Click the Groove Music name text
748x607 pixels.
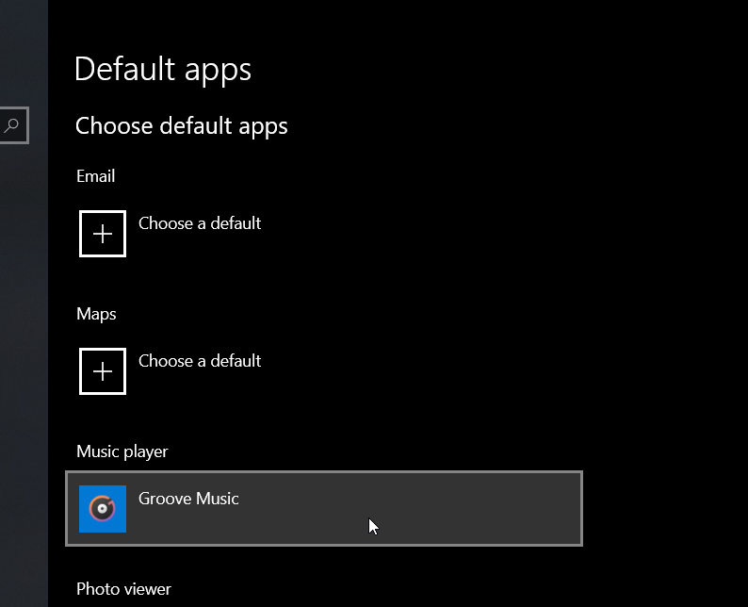point(188,499)
